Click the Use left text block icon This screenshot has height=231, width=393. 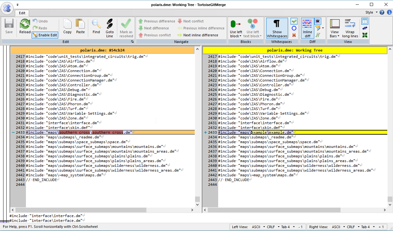tap(253, 24)
